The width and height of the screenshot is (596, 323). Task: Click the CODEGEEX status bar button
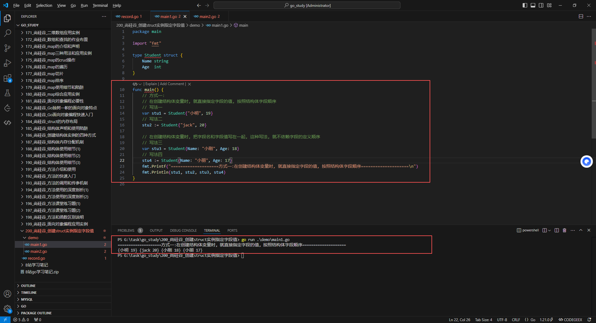[571, 320]
